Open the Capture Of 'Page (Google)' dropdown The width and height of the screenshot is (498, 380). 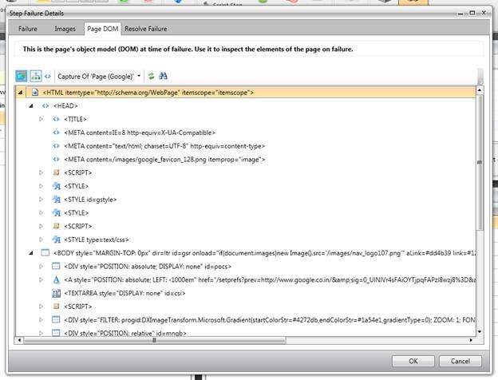tap(140, 76)
